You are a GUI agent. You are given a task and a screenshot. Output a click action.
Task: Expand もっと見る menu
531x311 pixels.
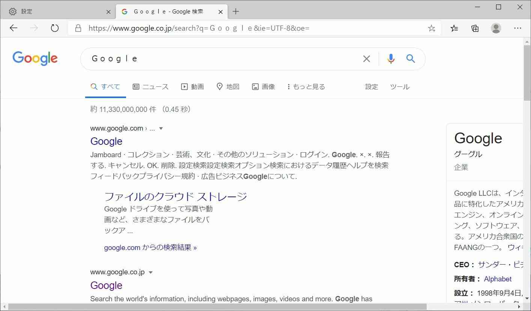pyautogui.click(x=306, y=87)
